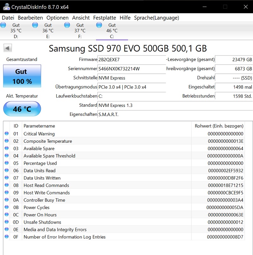The height and width of the screenshot is (255, 253).
Task: Click the Schnittstelle field NVM Express
Action: pos(131,78)
